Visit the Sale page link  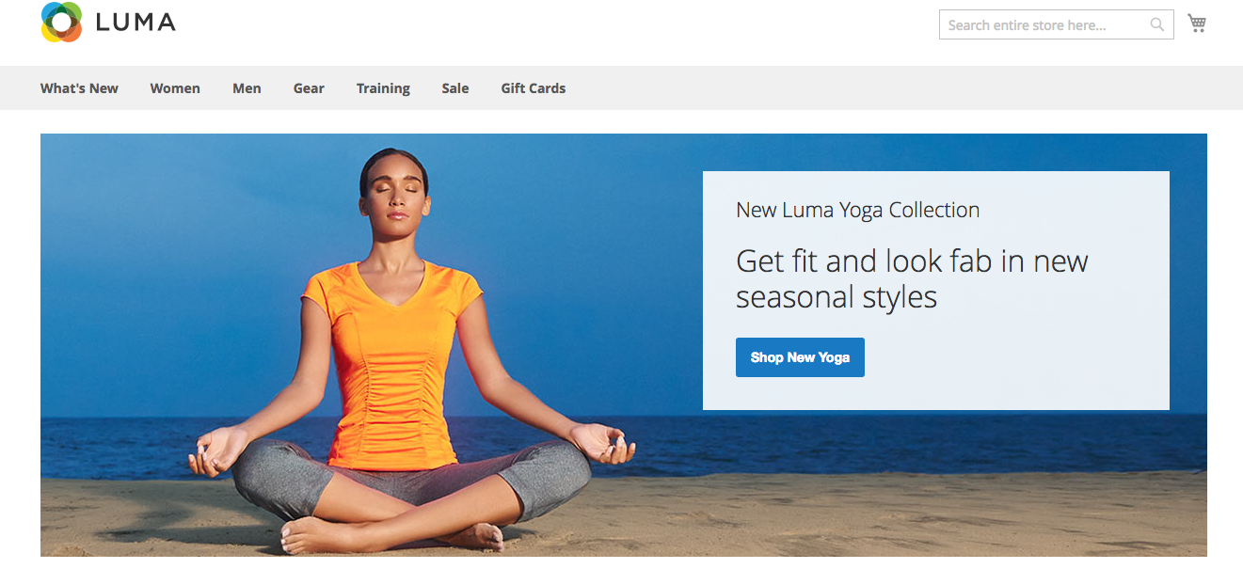(455, 88)
